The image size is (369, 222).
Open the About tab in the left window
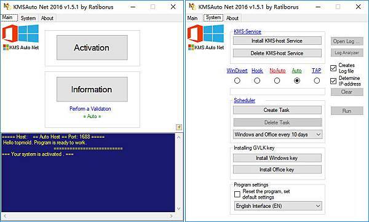47,18
